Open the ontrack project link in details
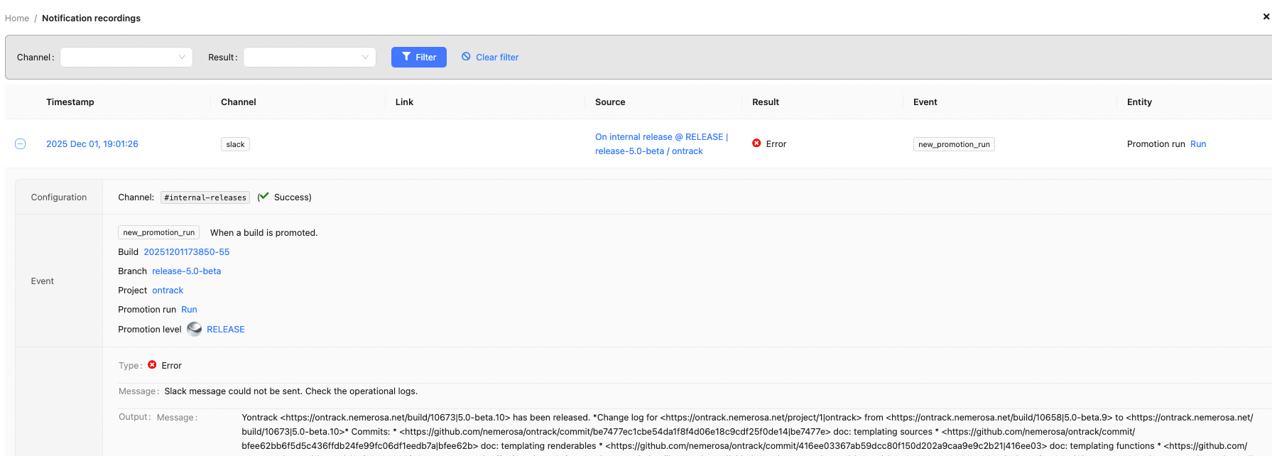Screen dimensions: 1272x456 tap(168, 290)
